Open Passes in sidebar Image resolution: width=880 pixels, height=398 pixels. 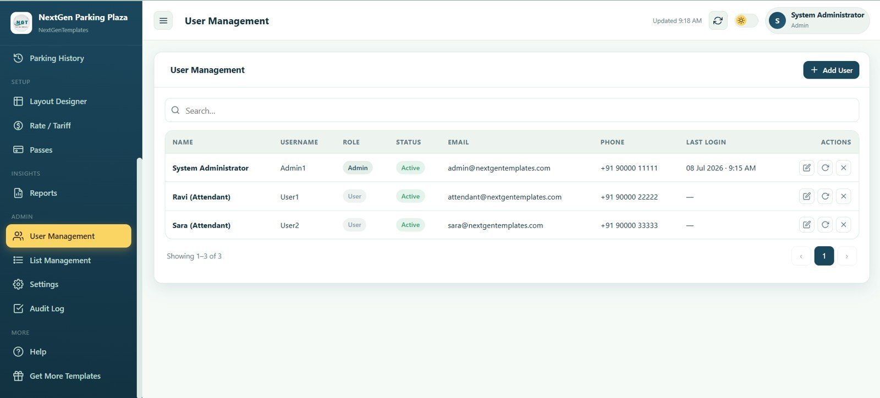tap(68, 150)
